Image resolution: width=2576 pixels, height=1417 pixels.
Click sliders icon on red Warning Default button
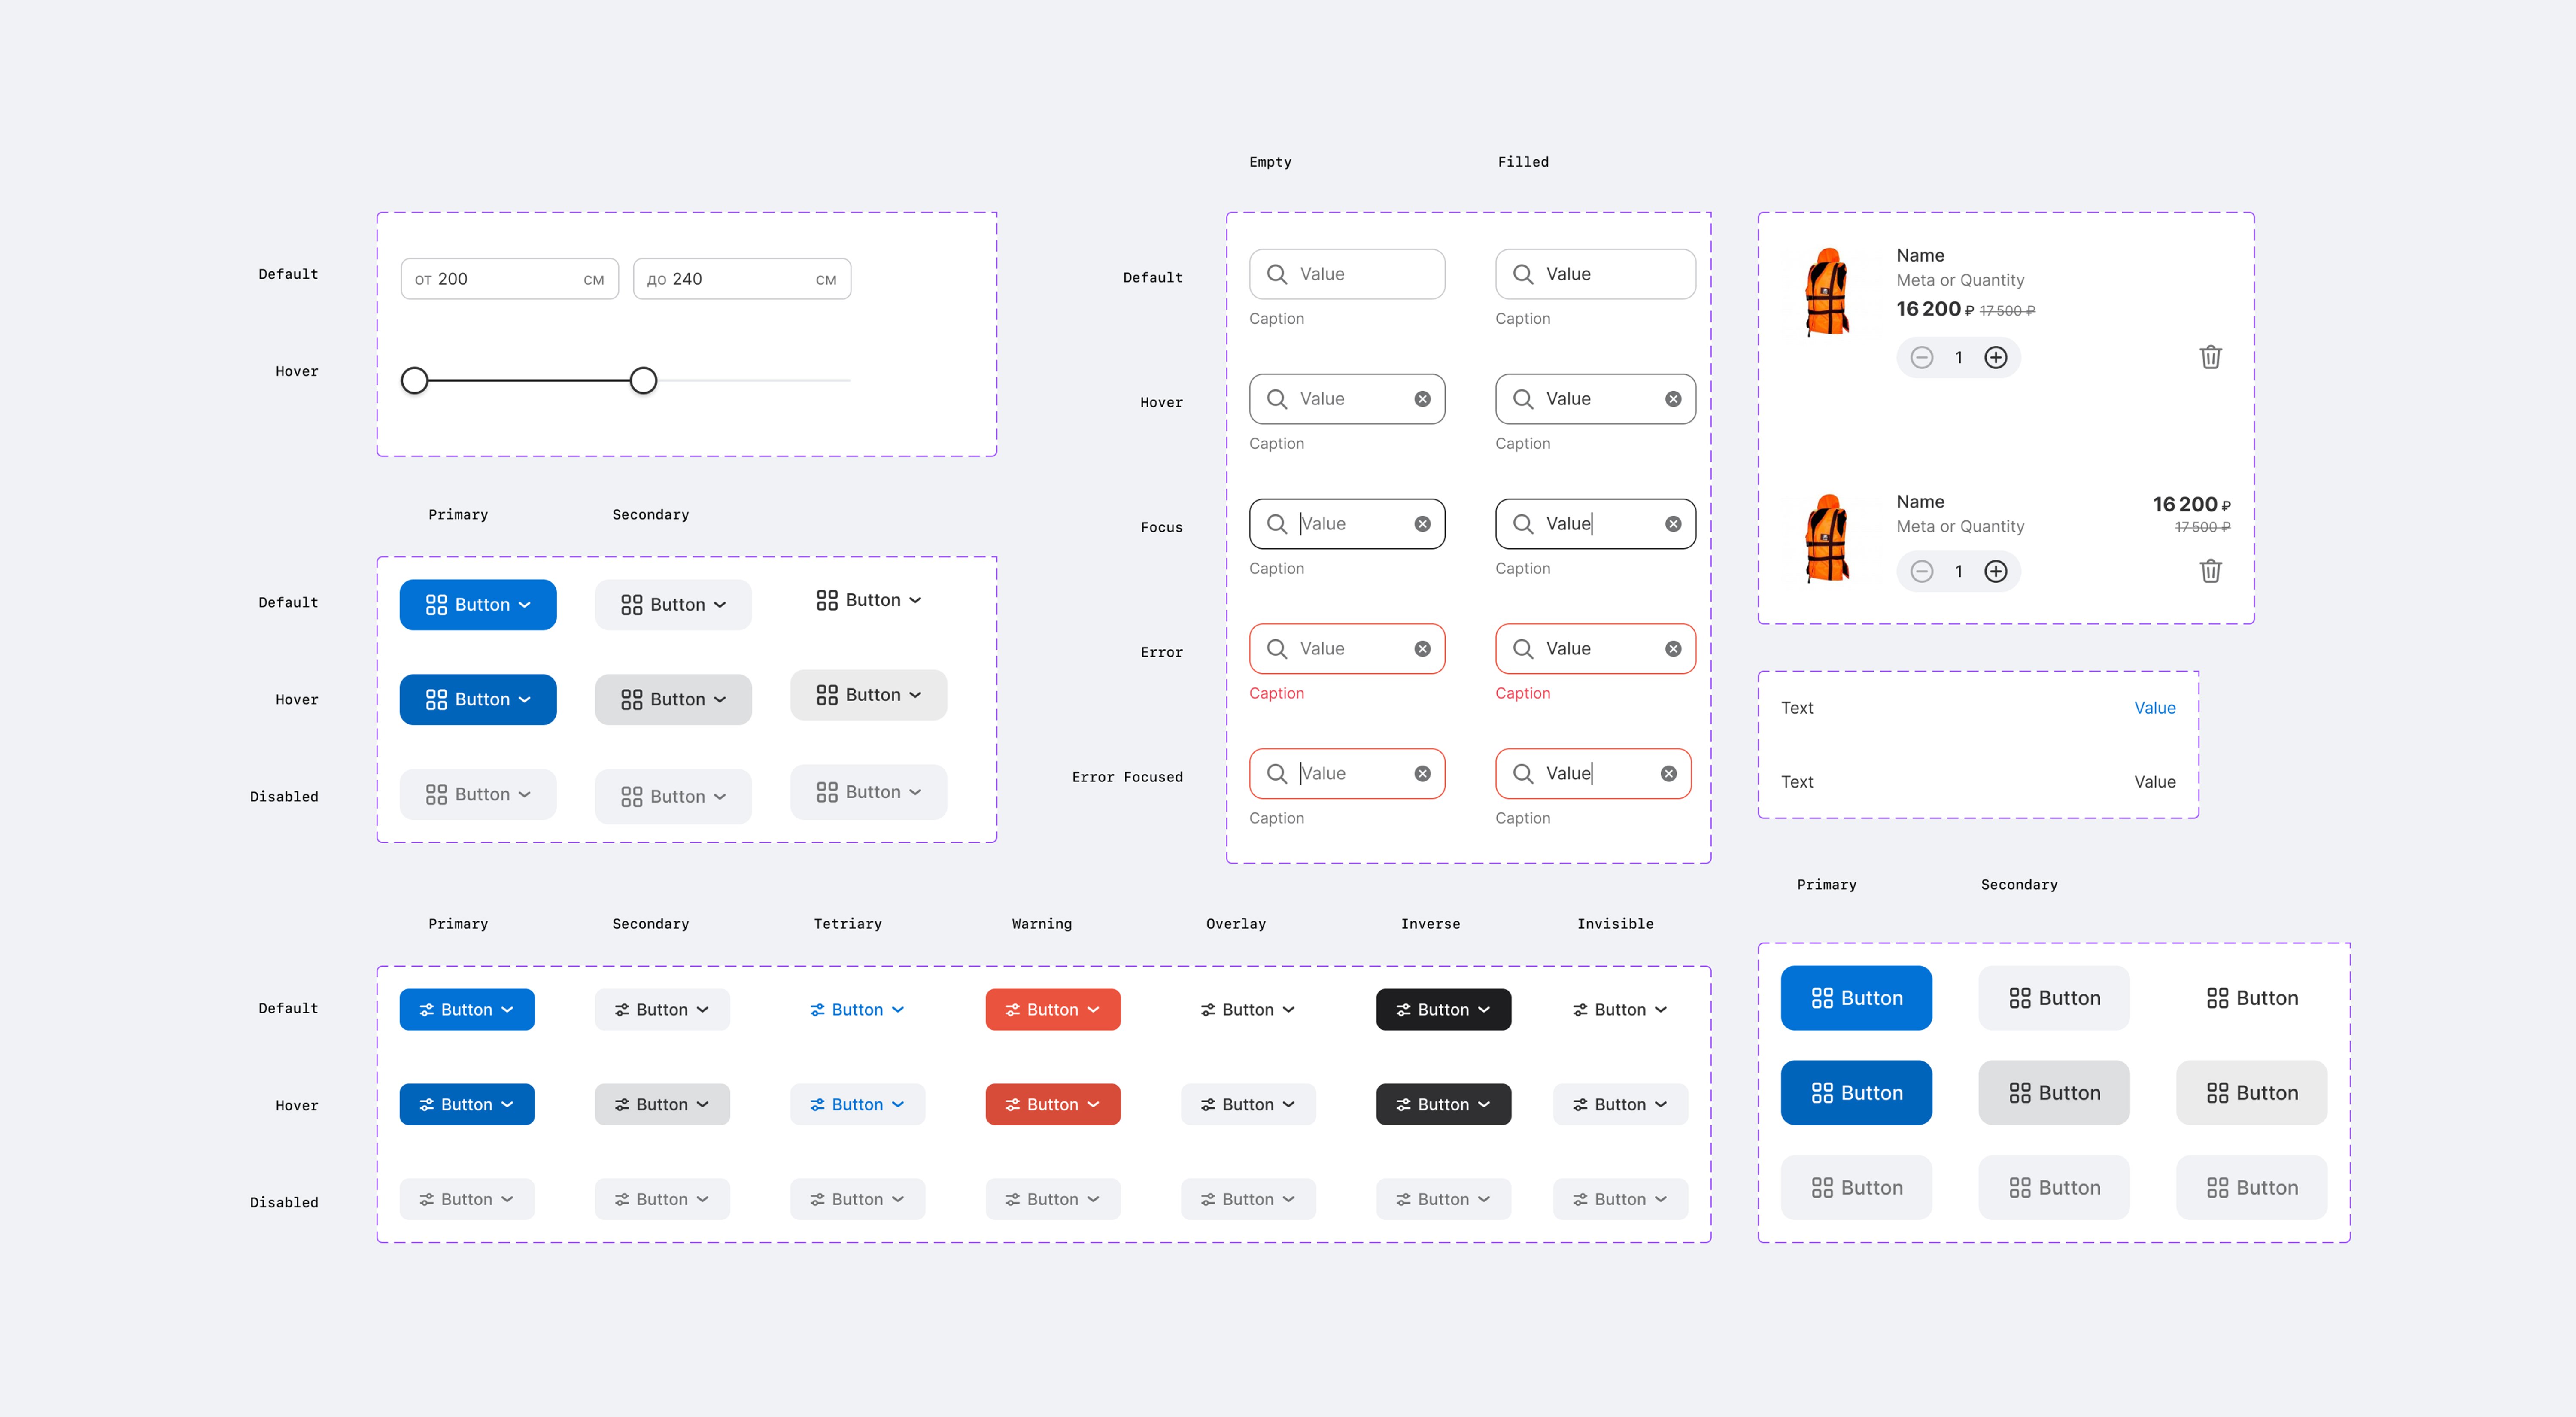pyautogui.click(x=1012, y=1010)
